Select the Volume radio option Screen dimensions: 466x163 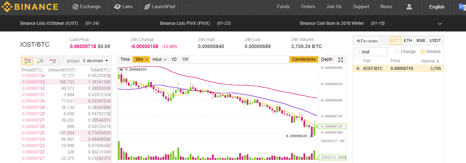click(x=423, y=52)
